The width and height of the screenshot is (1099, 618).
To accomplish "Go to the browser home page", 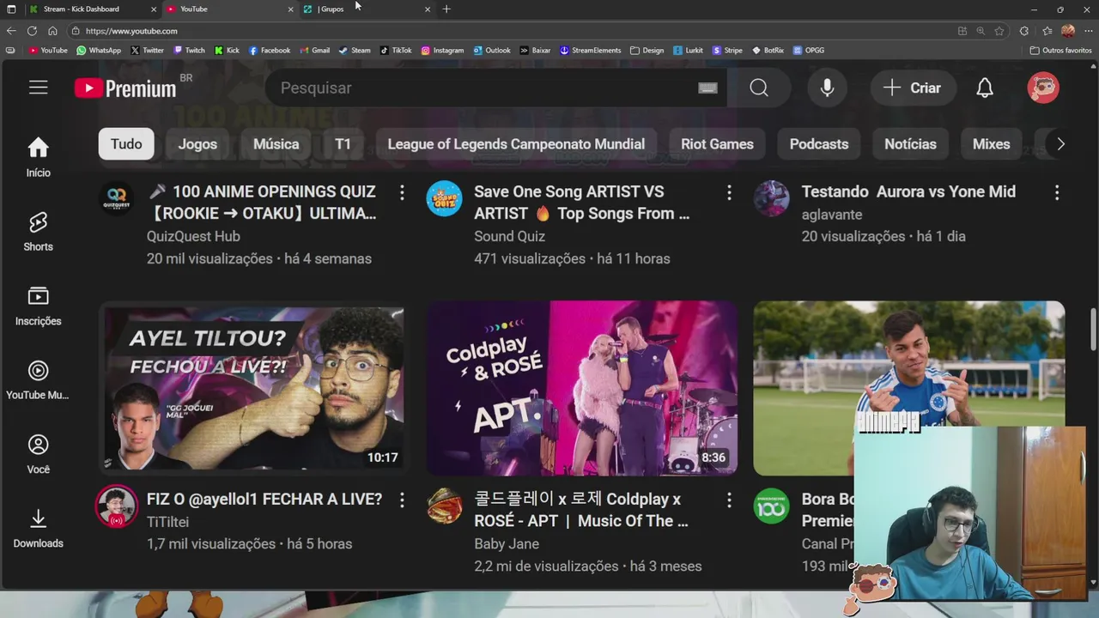I will click(x=52, y=31).
